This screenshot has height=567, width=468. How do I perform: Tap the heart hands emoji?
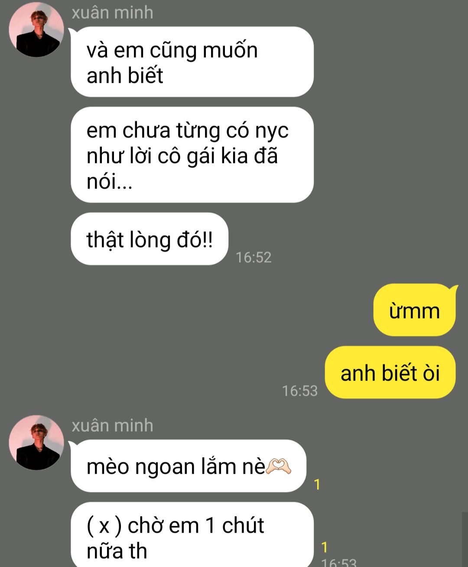(x=278, y=467)
